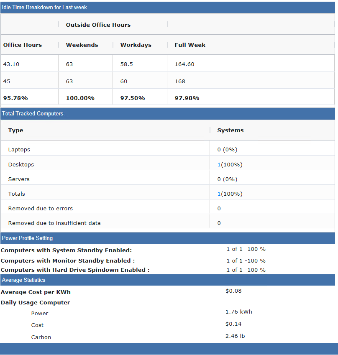338x355 pixels.
Task: Open the Totals system count link
Action: [x=219, y=194]
